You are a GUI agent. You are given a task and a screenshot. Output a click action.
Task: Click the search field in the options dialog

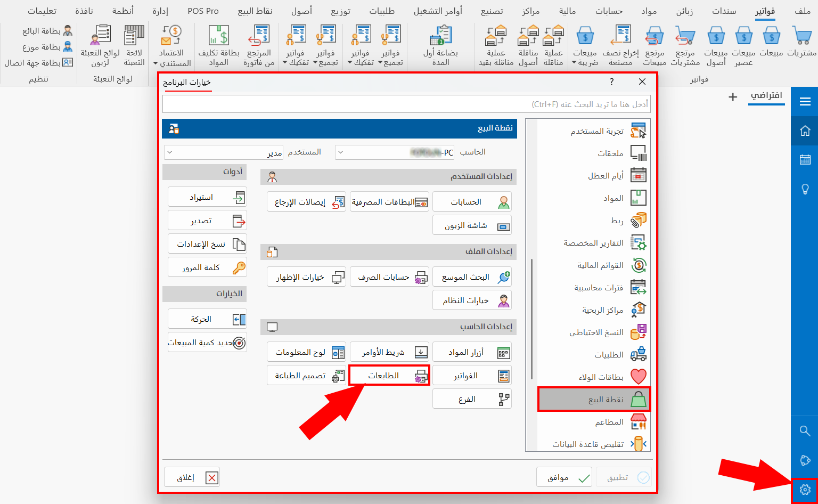click(406, 104)
